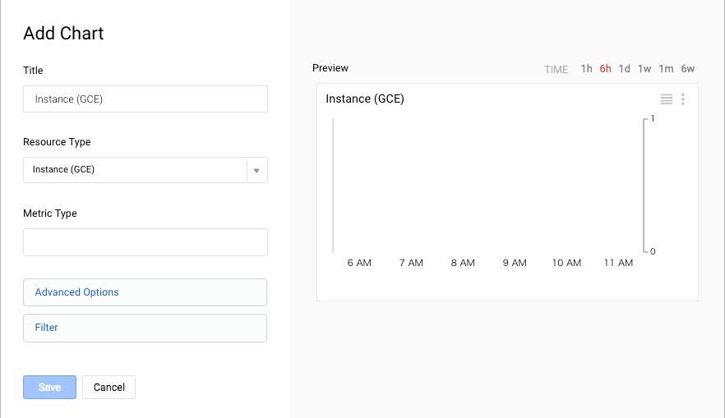Select the 1m time range
725x418 pixels.
[x=666, y=69]
